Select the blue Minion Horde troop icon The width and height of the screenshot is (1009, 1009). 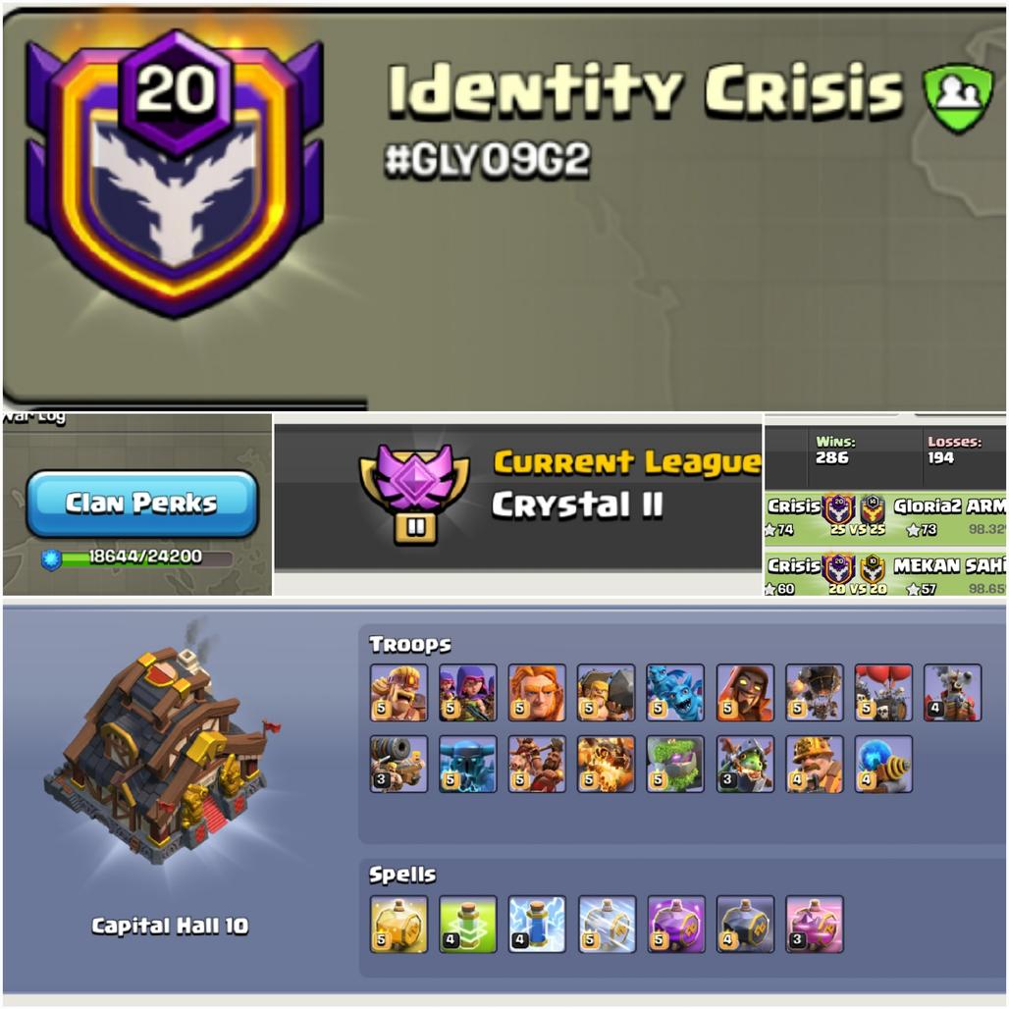pyautogui.click(x=675, y=692)
